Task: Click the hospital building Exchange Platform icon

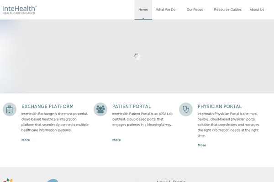Action: (10, 109)
